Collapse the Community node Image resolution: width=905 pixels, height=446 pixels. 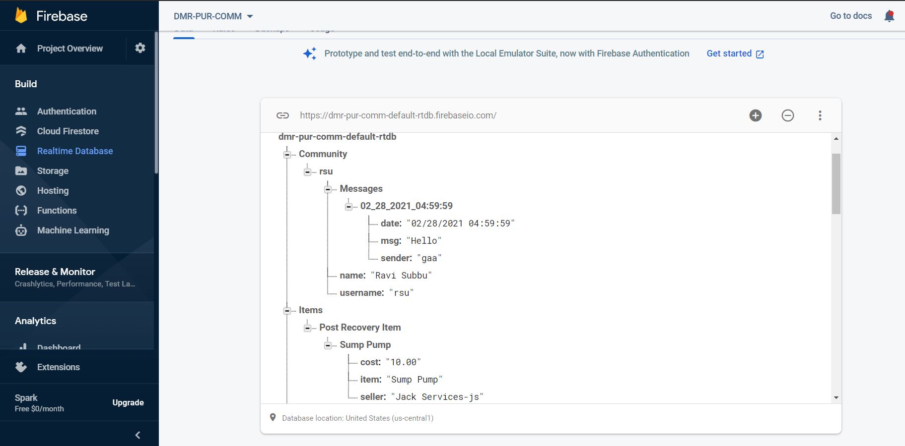[x=287, y=155]
